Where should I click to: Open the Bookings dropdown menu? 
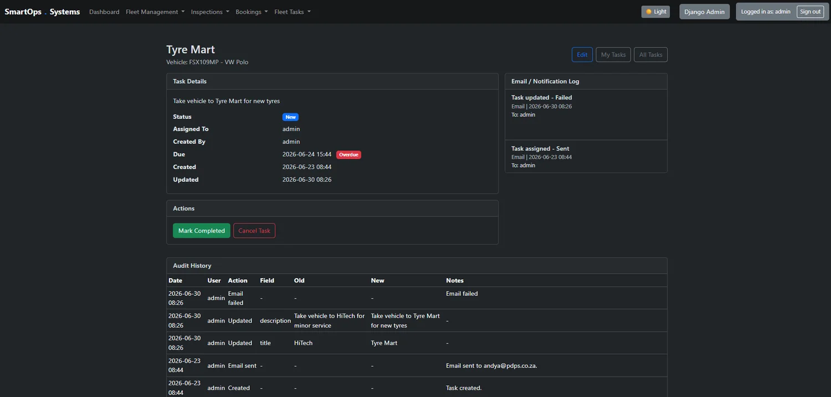pos(252,12)
